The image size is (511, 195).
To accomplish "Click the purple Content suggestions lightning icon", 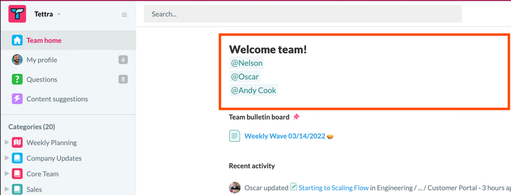I will coord(17,99).
